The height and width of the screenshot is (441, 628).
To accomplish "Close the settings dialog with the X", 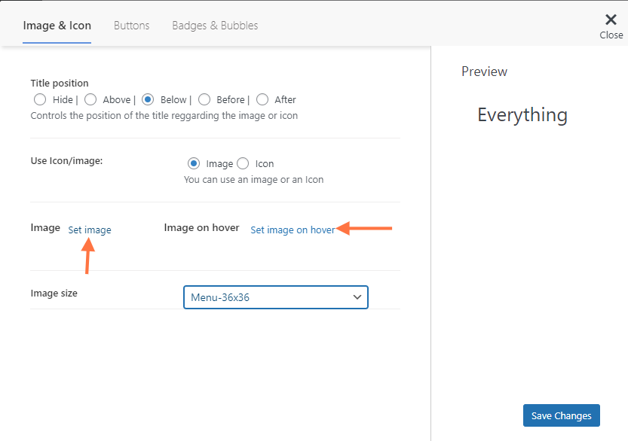I will [x=611, y=20].
